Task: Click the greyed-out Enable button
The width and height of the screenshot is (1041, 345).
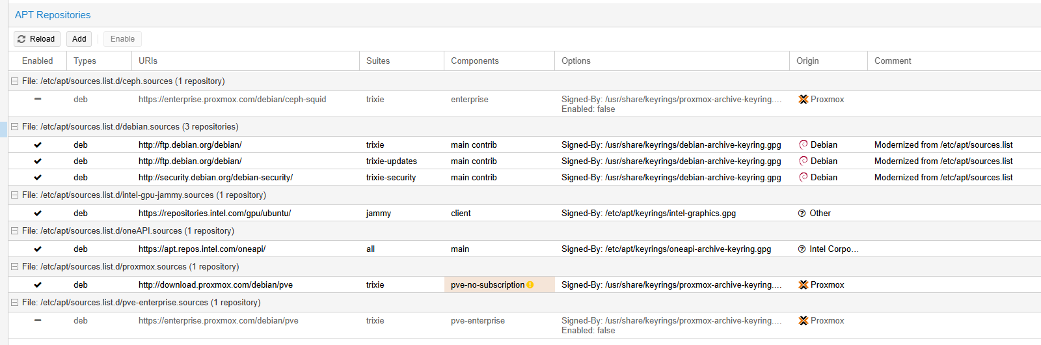Action: pos(122,39)
